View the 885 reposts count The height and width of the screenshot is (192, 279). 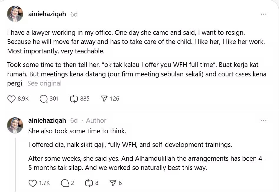(85, 99)
